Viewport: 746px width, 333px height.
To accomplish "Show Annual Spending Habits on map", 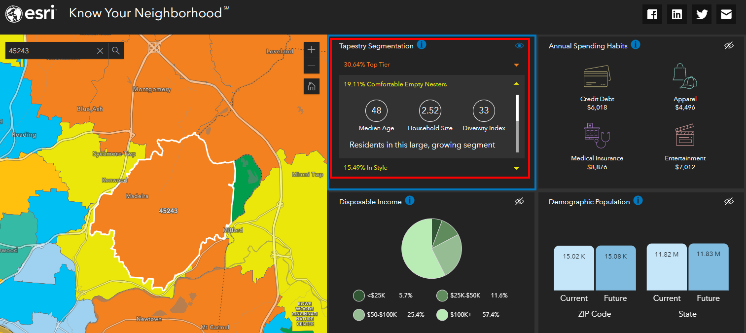I will pyautogui.click(x=729, y=45).
